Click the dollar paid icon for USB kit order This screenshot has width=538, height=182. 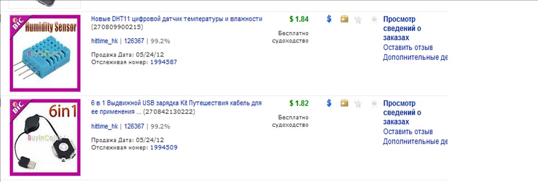329,103
